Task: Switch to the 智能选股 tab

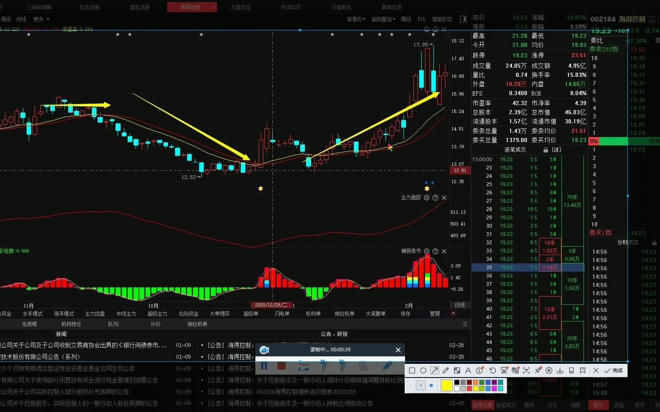Action: [140, 7]
